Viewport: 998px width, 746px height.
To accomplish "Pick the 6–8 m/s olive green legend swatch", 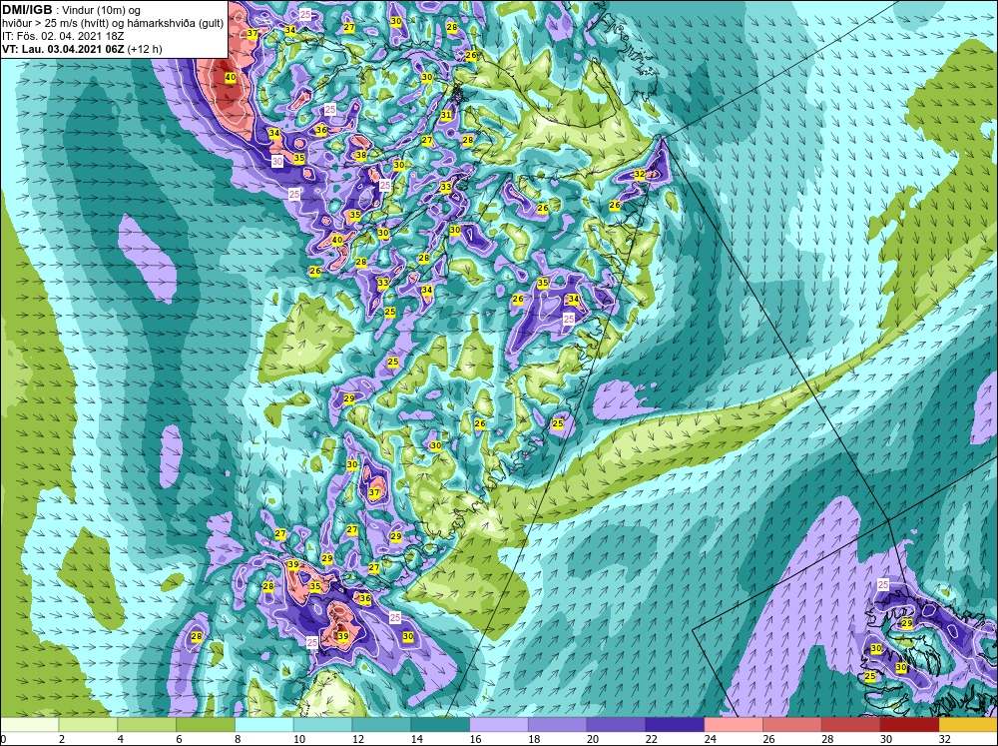I will tap(205, 725).
